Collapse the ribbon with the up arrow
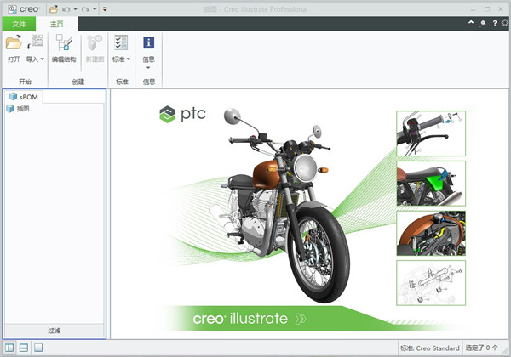 (x=471, y=22)
